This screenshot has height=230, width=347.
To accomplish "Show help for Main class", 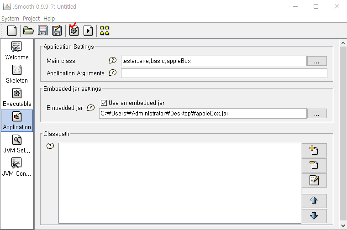I will point(113,60).
